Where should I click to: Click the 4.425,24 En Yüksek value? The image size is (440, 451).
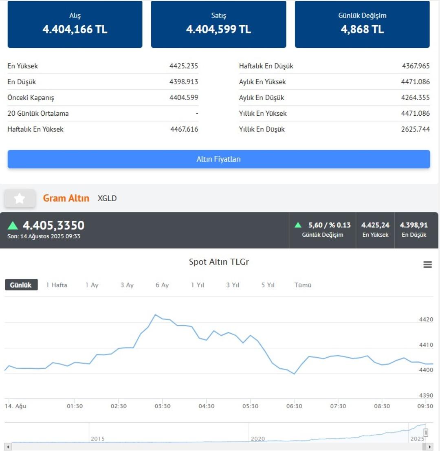click(x=375, y=225)
